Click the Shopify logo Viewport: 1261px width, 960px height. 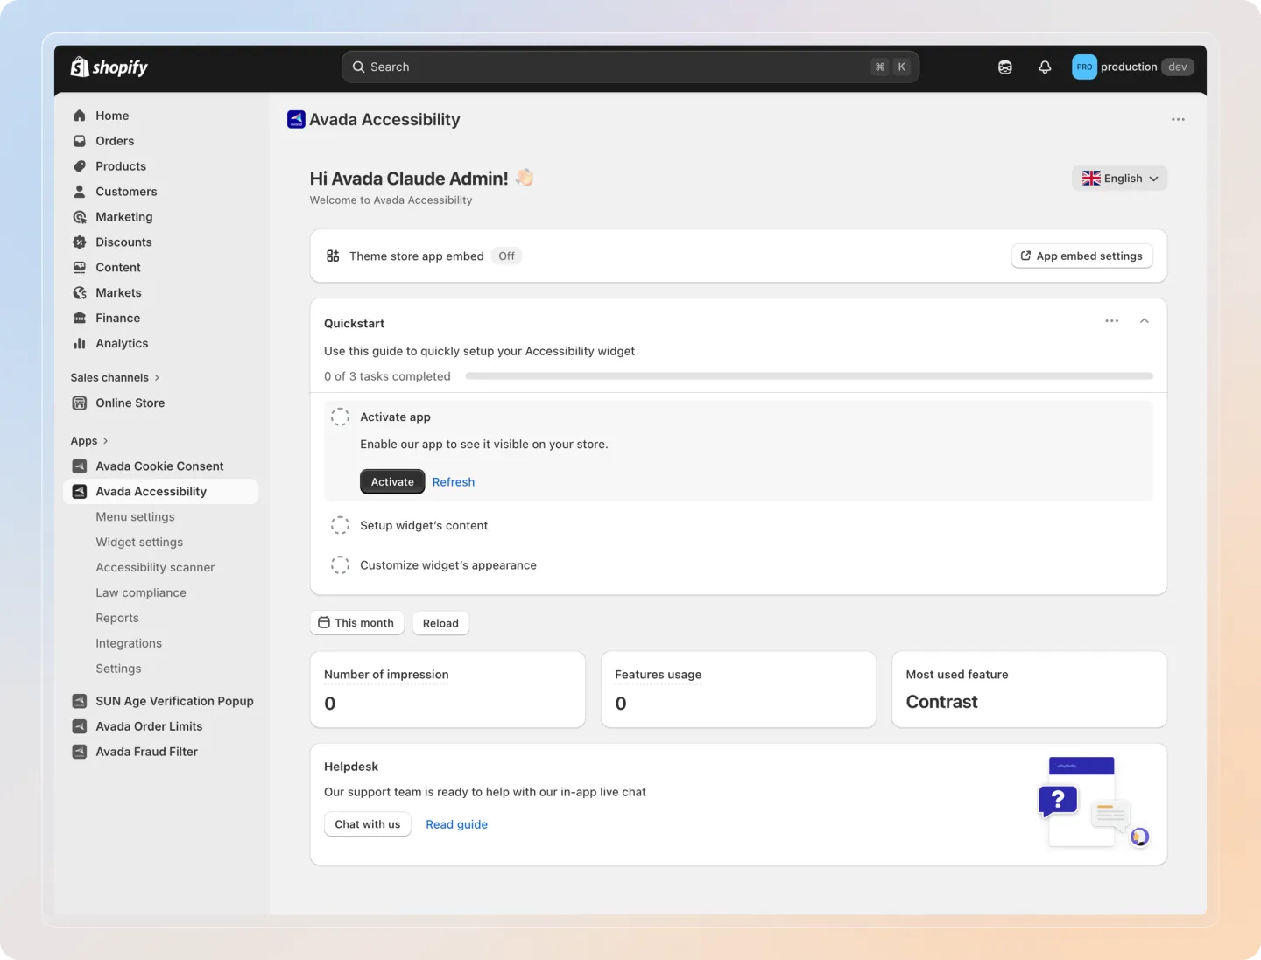(109, 67)
